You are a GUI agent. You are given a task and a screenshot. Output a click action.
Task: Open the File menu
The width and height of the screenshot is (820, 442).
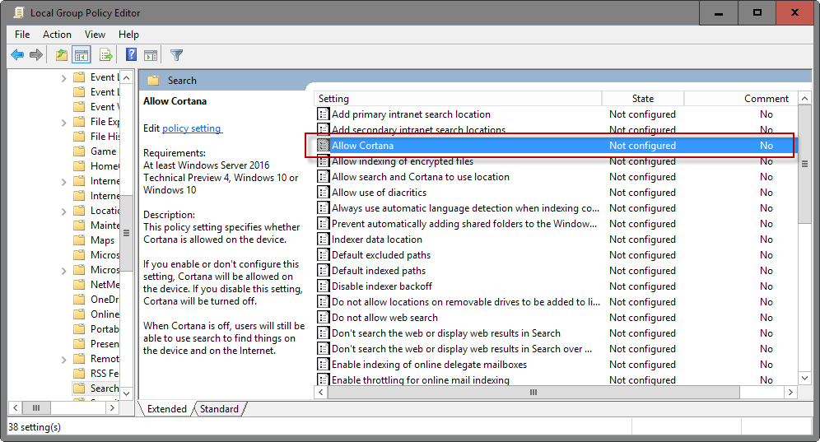tap(22, 35)
